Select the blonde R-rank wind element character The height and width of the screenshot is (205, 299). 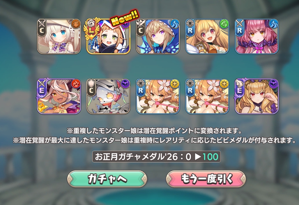[207, 36]
